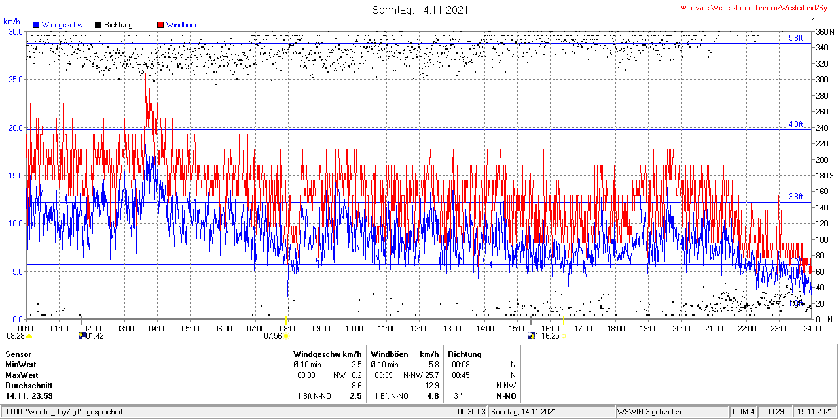Click the 'MinWert' row heading
Image resolution: width=838 pixels, height=419 pixels.
(x=21, y=365)
